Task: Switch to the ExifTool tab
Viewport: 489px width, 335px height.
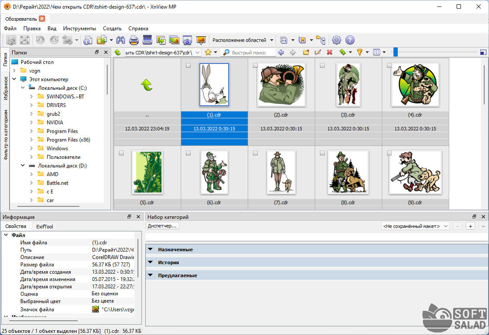Action: click(44, 226)
